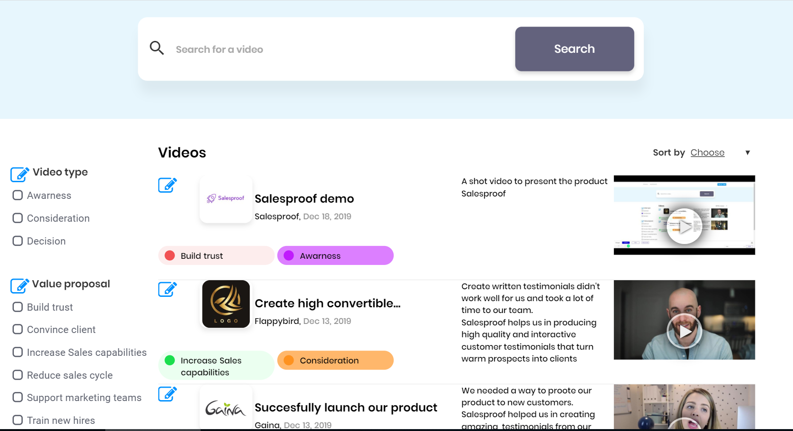Screen dimensions: 793x431
Task: Click edit icon for Salesproof demo video
Action: pyautogui.click(x=167, y=185)
